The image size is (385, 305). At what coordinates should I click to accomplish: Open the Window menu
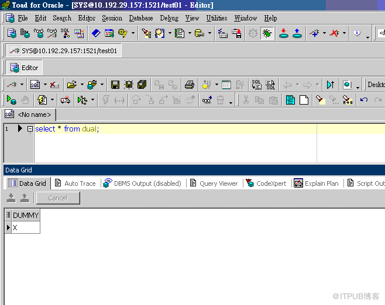tap(245, 18)
